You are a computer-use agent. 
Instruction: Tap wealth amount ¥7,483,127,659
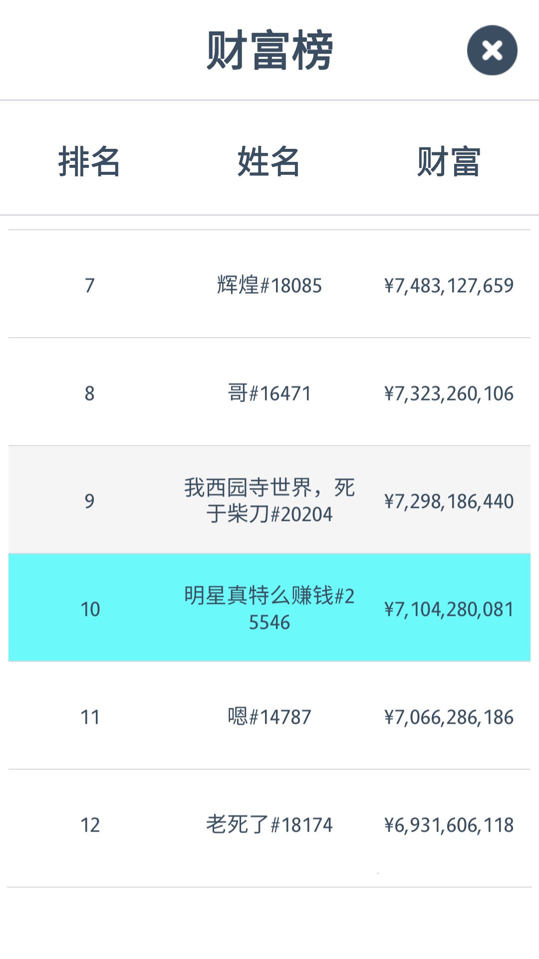(x=449, y=286)
